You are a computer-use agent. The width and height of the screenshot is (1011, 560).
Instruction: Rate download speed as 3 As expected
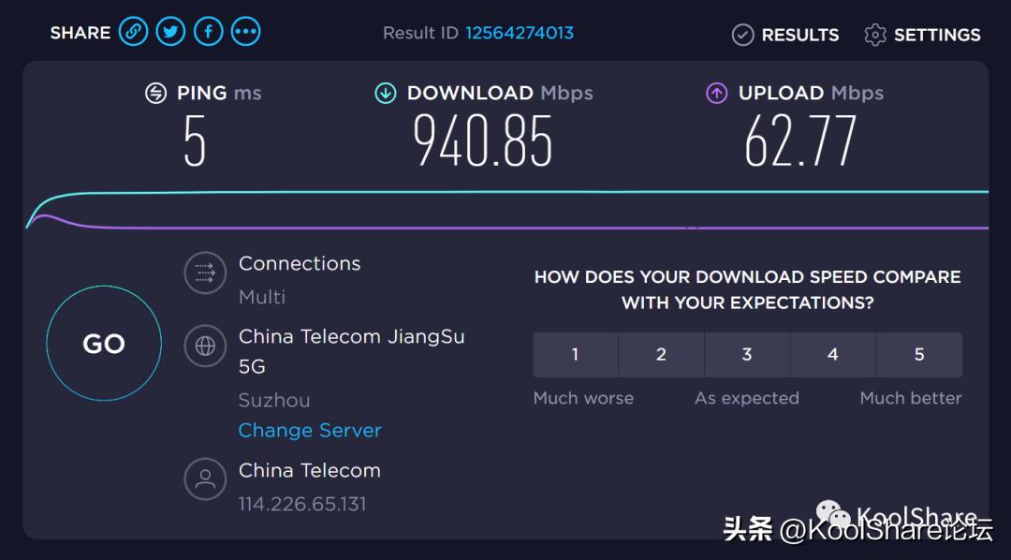tap(747, 354)
